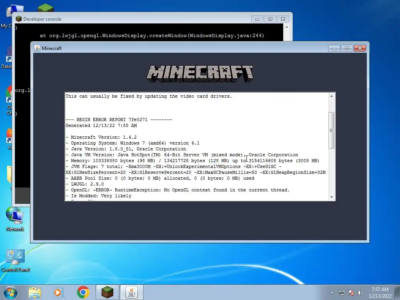Click the 'JVM Flags: 7 total' line
The width and height of the screenshot is (400, 300).
195,170
